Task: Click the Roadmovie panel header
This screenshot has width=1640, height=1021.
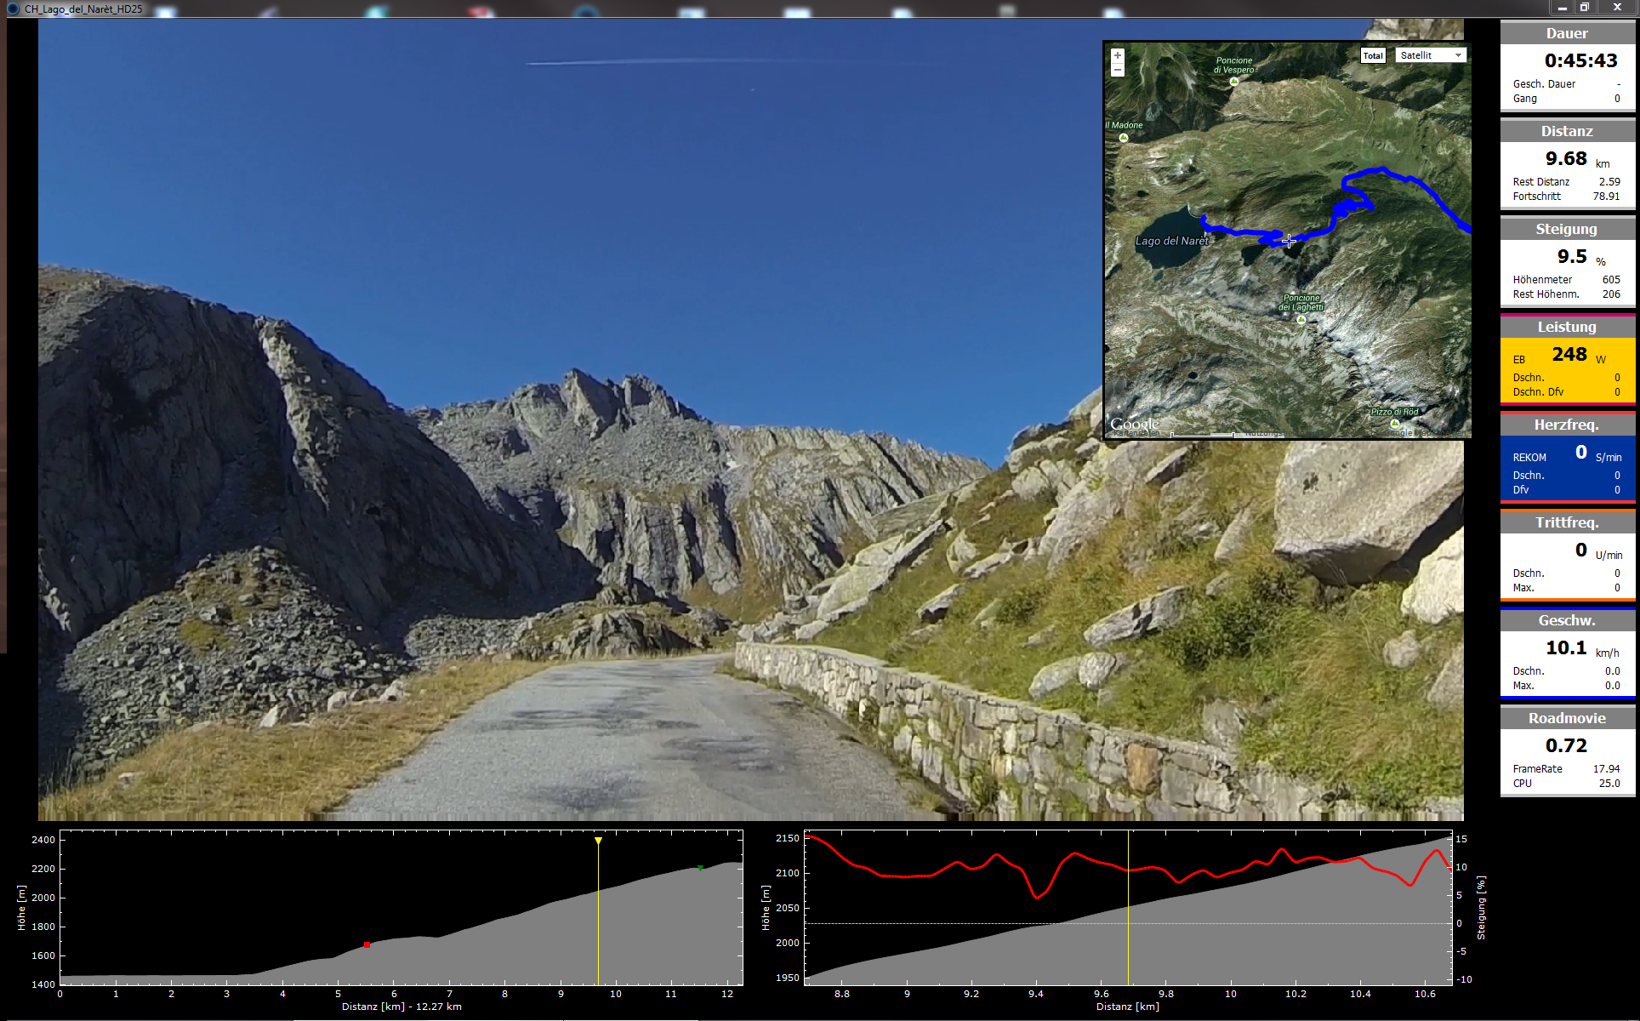Action: [x=1567, y=718]
